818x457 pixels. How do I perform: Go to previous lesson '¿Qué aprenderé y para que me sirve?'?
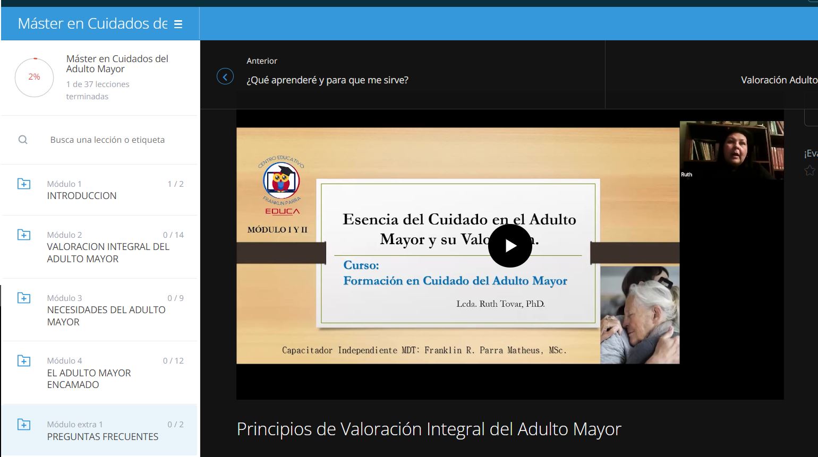(327, 80)
